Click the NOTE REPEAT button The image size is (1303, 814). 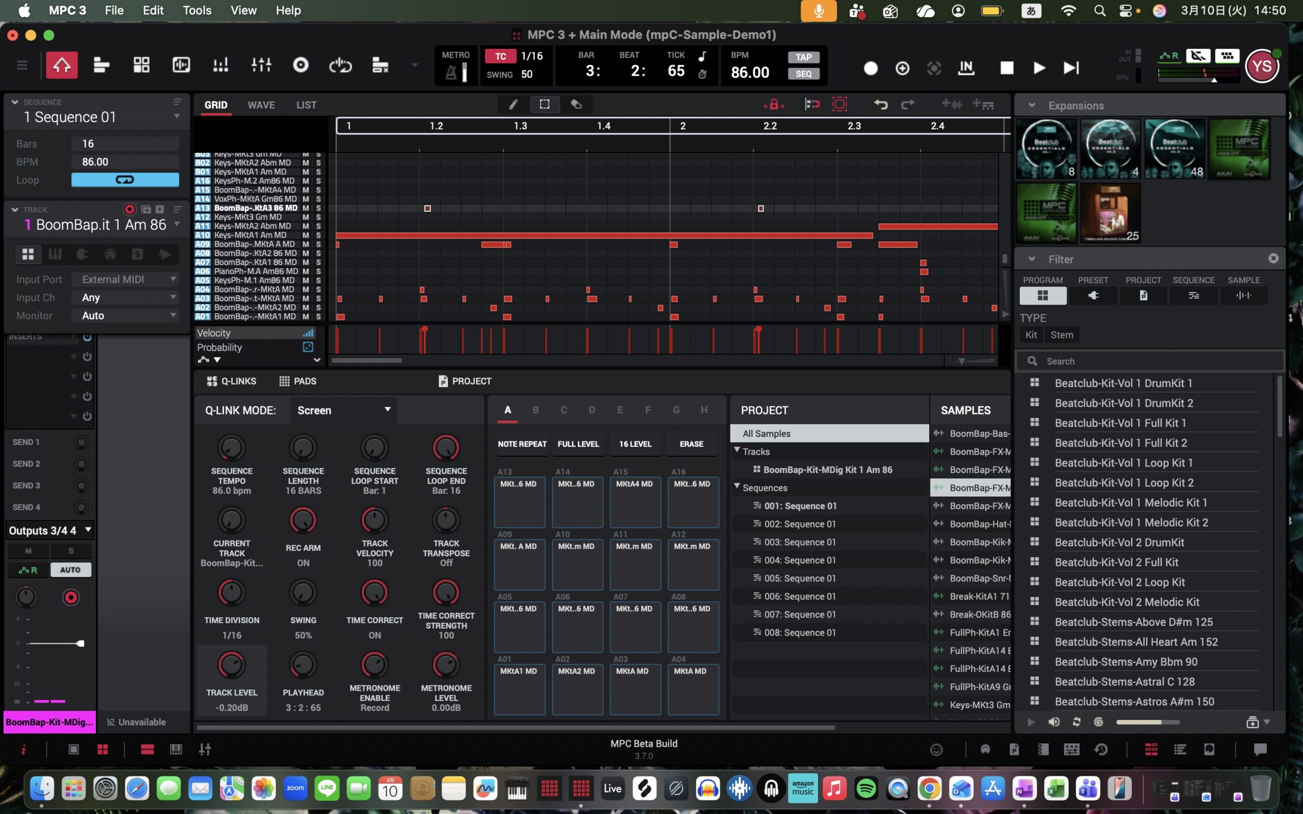(522, 444)
